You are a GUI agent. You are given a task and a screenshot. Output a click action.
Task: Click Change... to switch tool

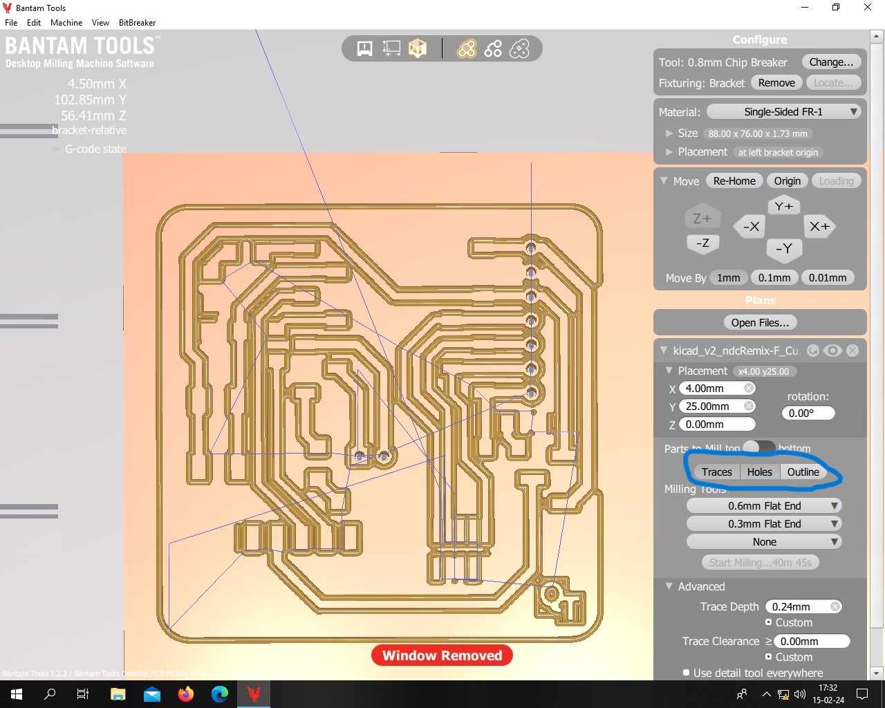click(831, 62)
